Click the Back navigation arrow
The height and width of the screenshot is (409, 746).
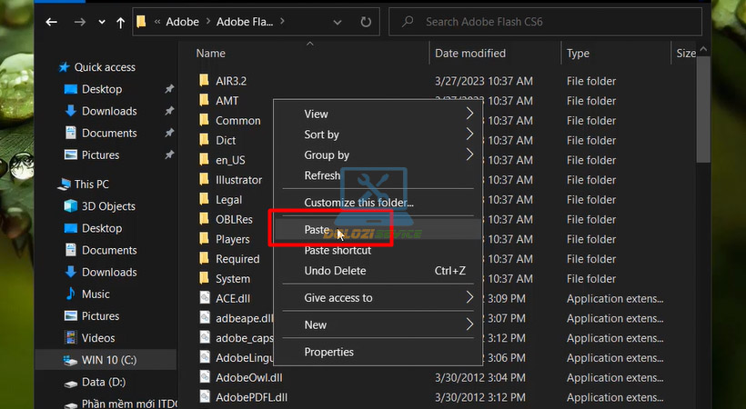point(52,21)
